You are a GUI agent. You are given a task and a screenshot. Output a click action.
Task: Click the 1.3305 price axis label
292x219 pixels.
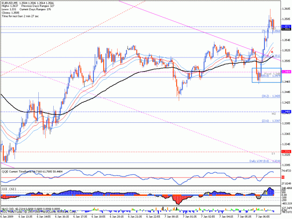click(286, 165)
